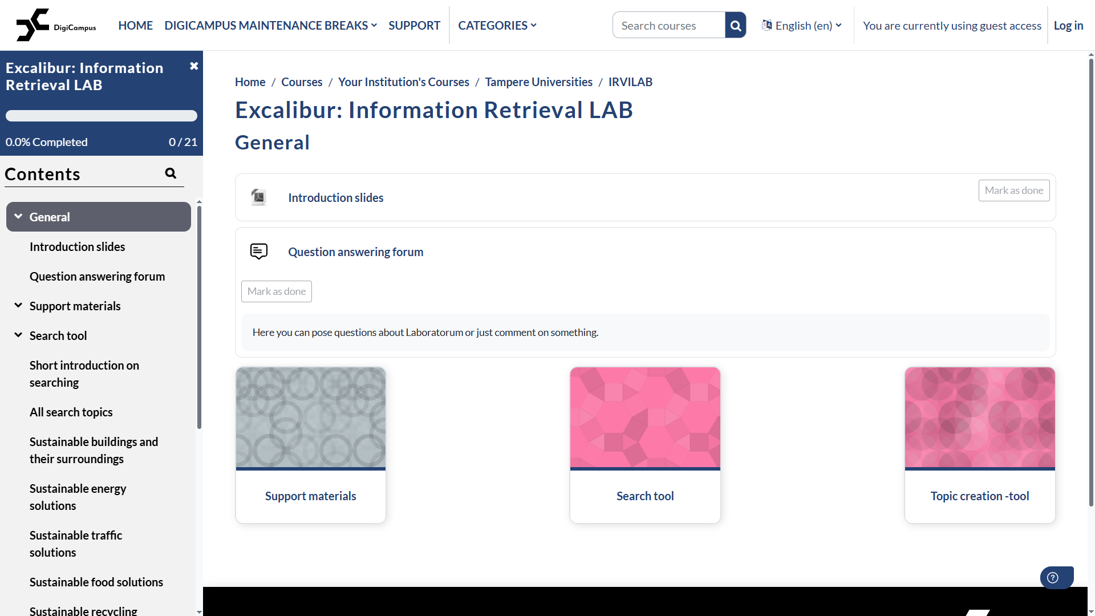Click the Log in link
Screen dimensions: 1095x616
click(x=1068, y=25)
